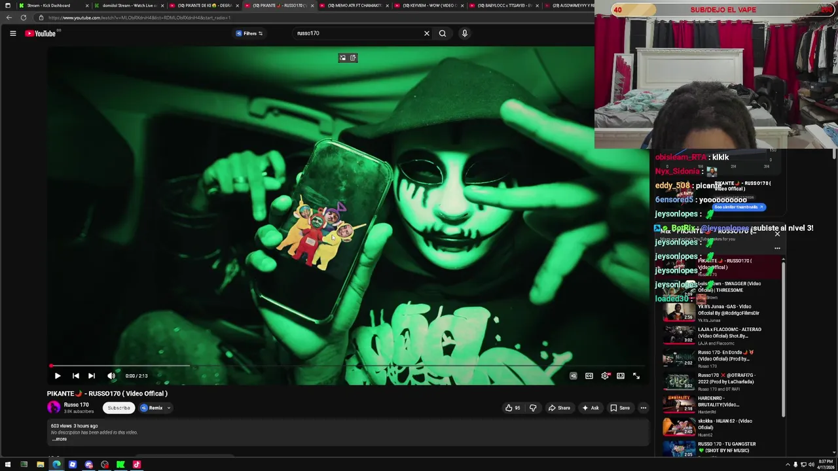Open RUSSO 170 - TU GANGSTER video
The width and height of the screenshot is (838, 471).
pyautogui.click(x=720, y=449)
